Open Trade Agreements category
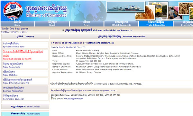 (25, 65)
